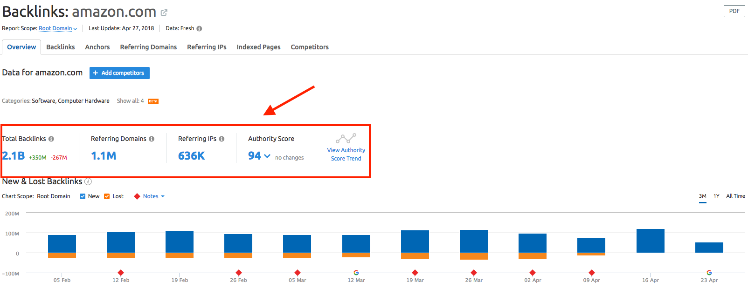
Task: Click the 1.1M referring domains value
Action: click(104, 156)
